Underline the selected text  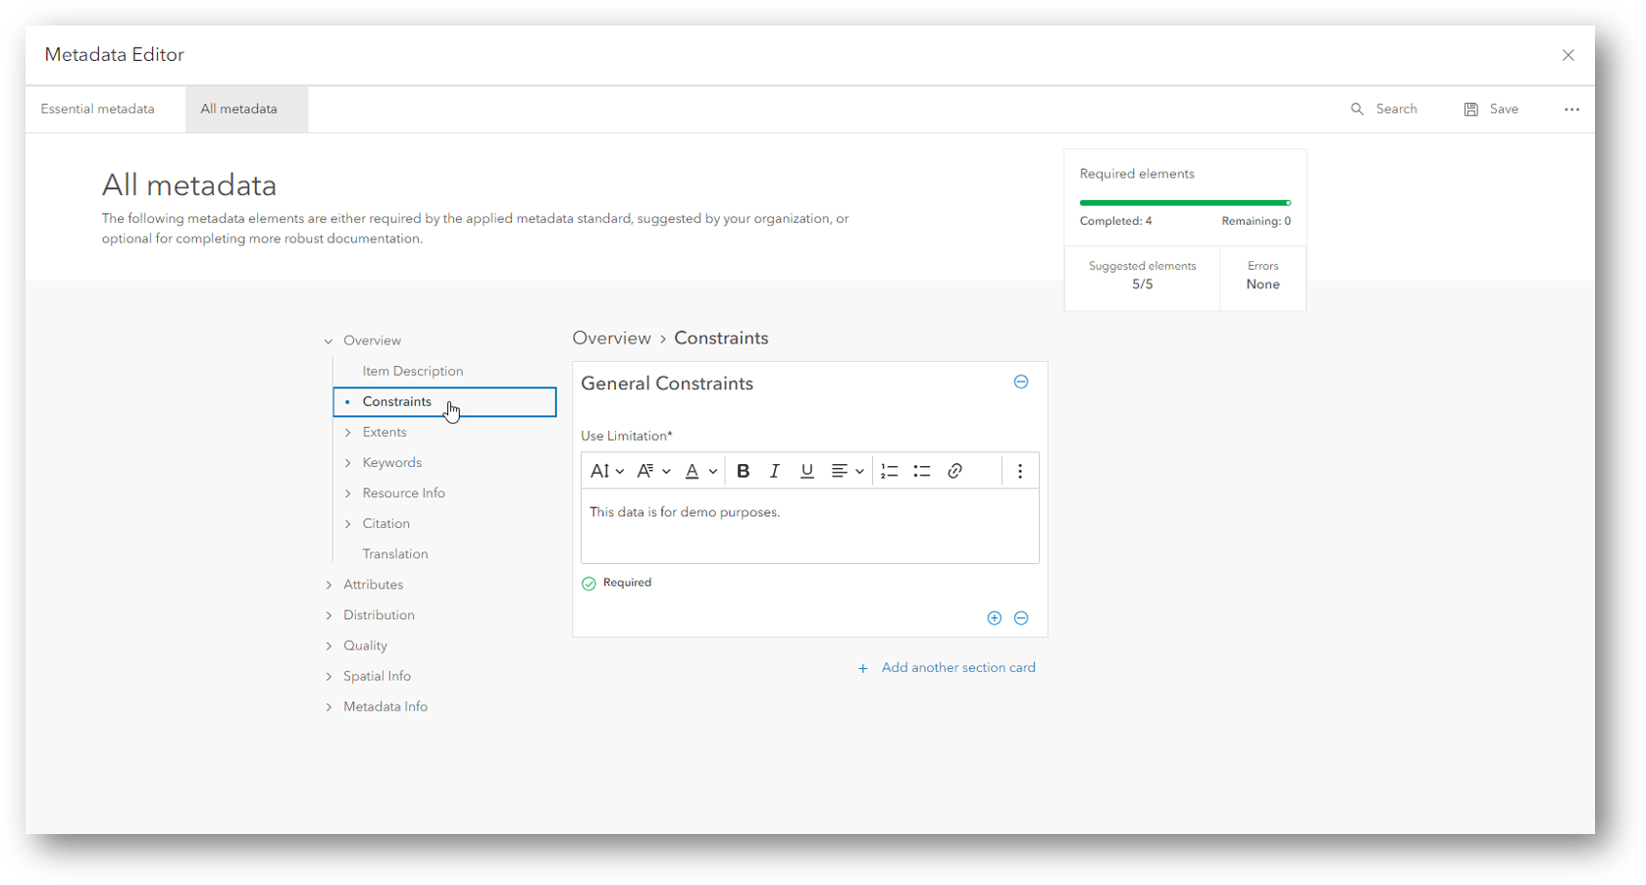point(806,470)
